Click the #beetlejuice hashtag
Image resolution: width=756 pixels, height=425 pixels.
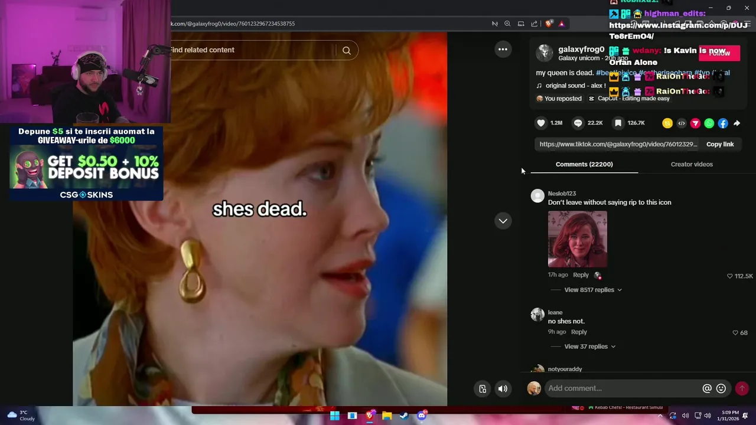[616, 73]
